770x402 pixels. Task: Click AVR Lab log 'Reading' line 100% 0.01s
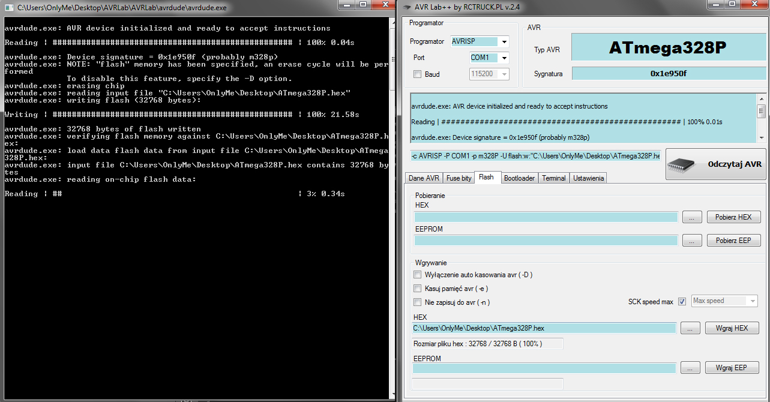coord(567,122)
